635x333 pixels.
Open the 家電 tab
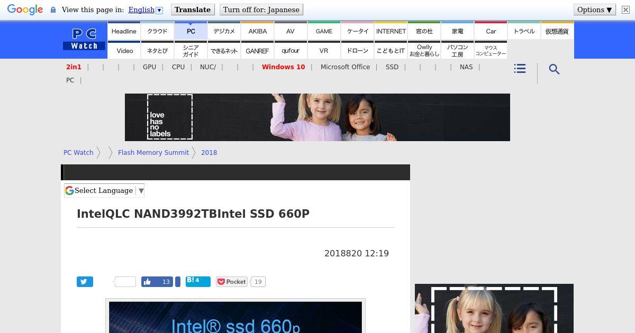[x=458, y=31]
